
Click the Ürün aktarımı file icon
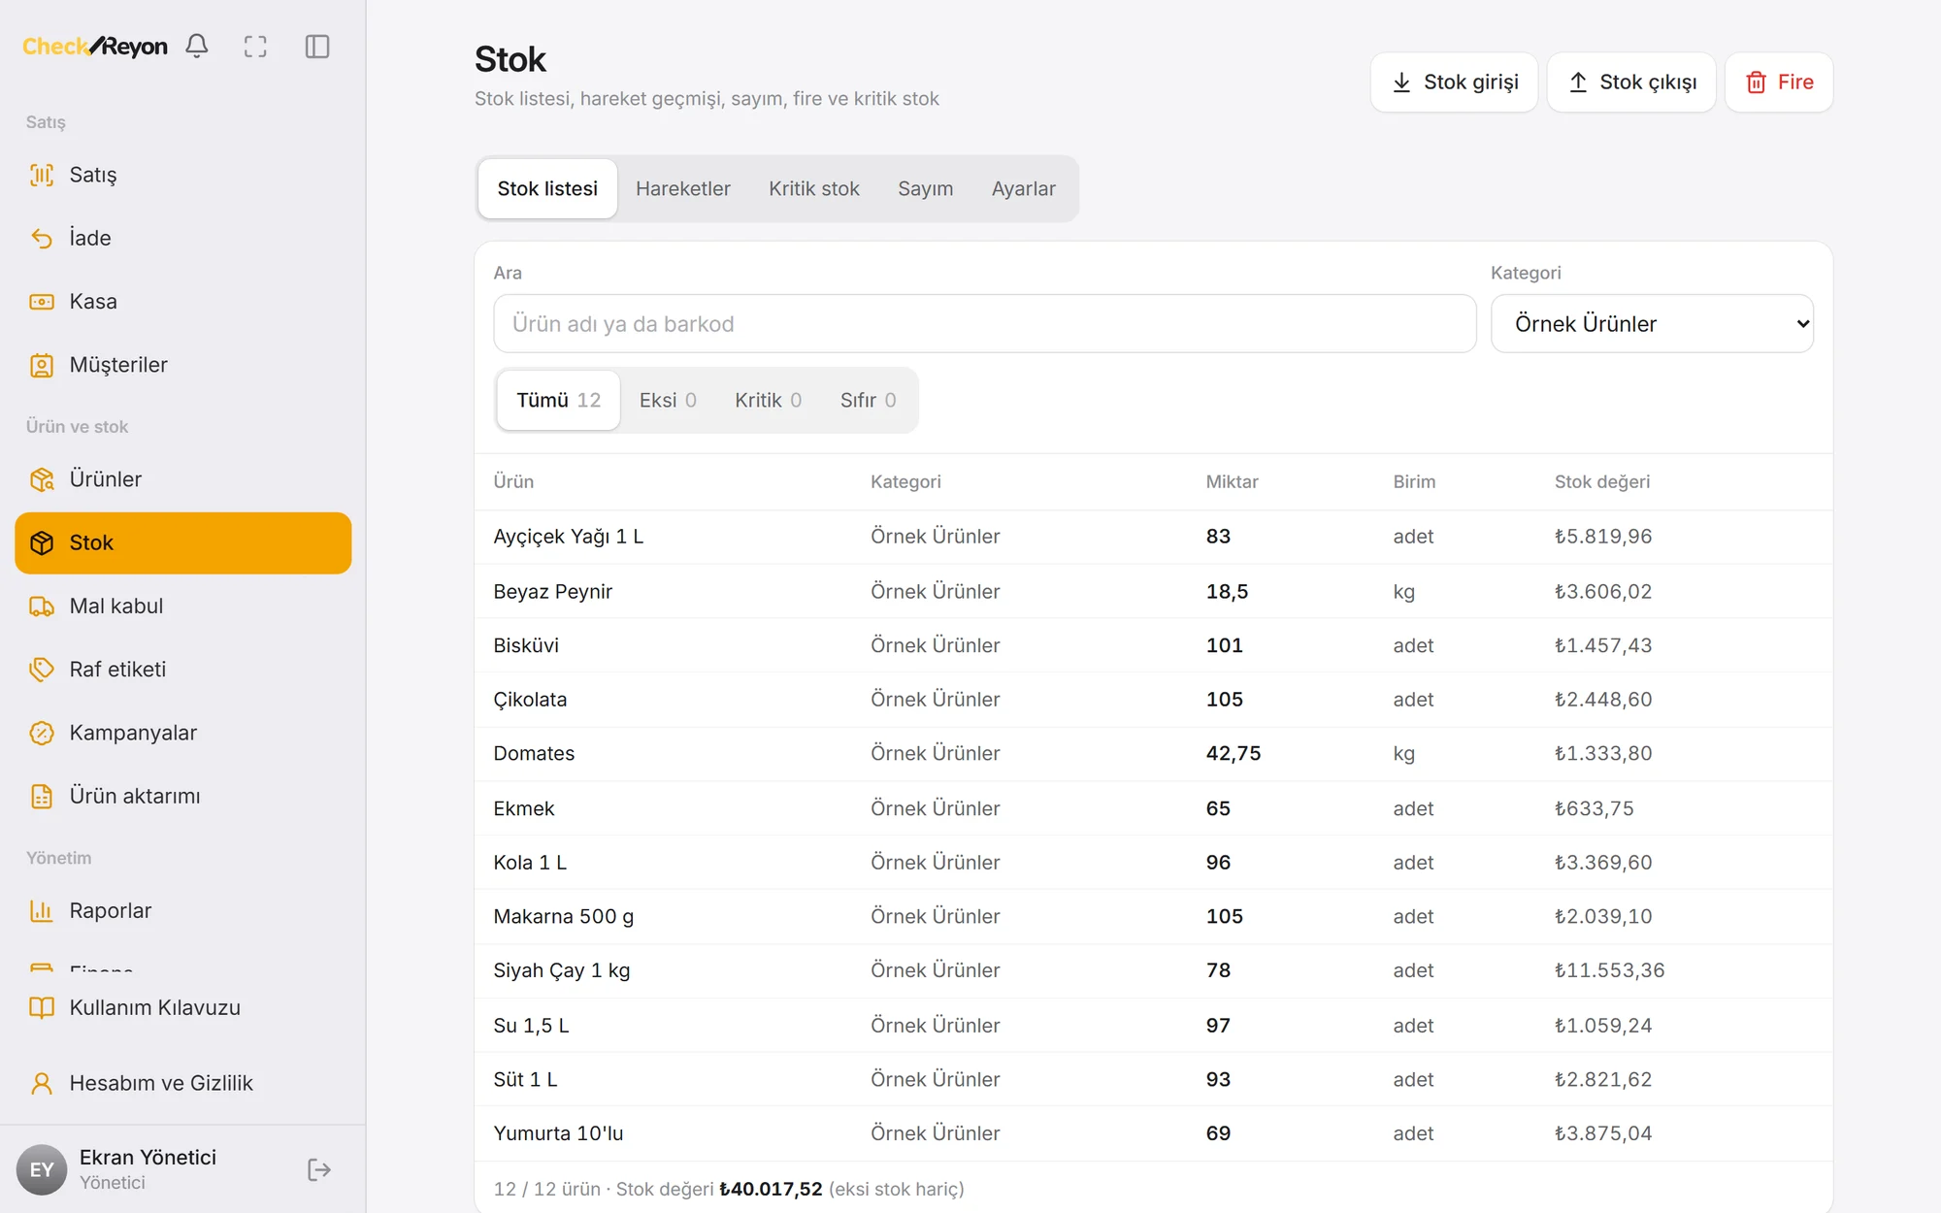pos(42,797)
